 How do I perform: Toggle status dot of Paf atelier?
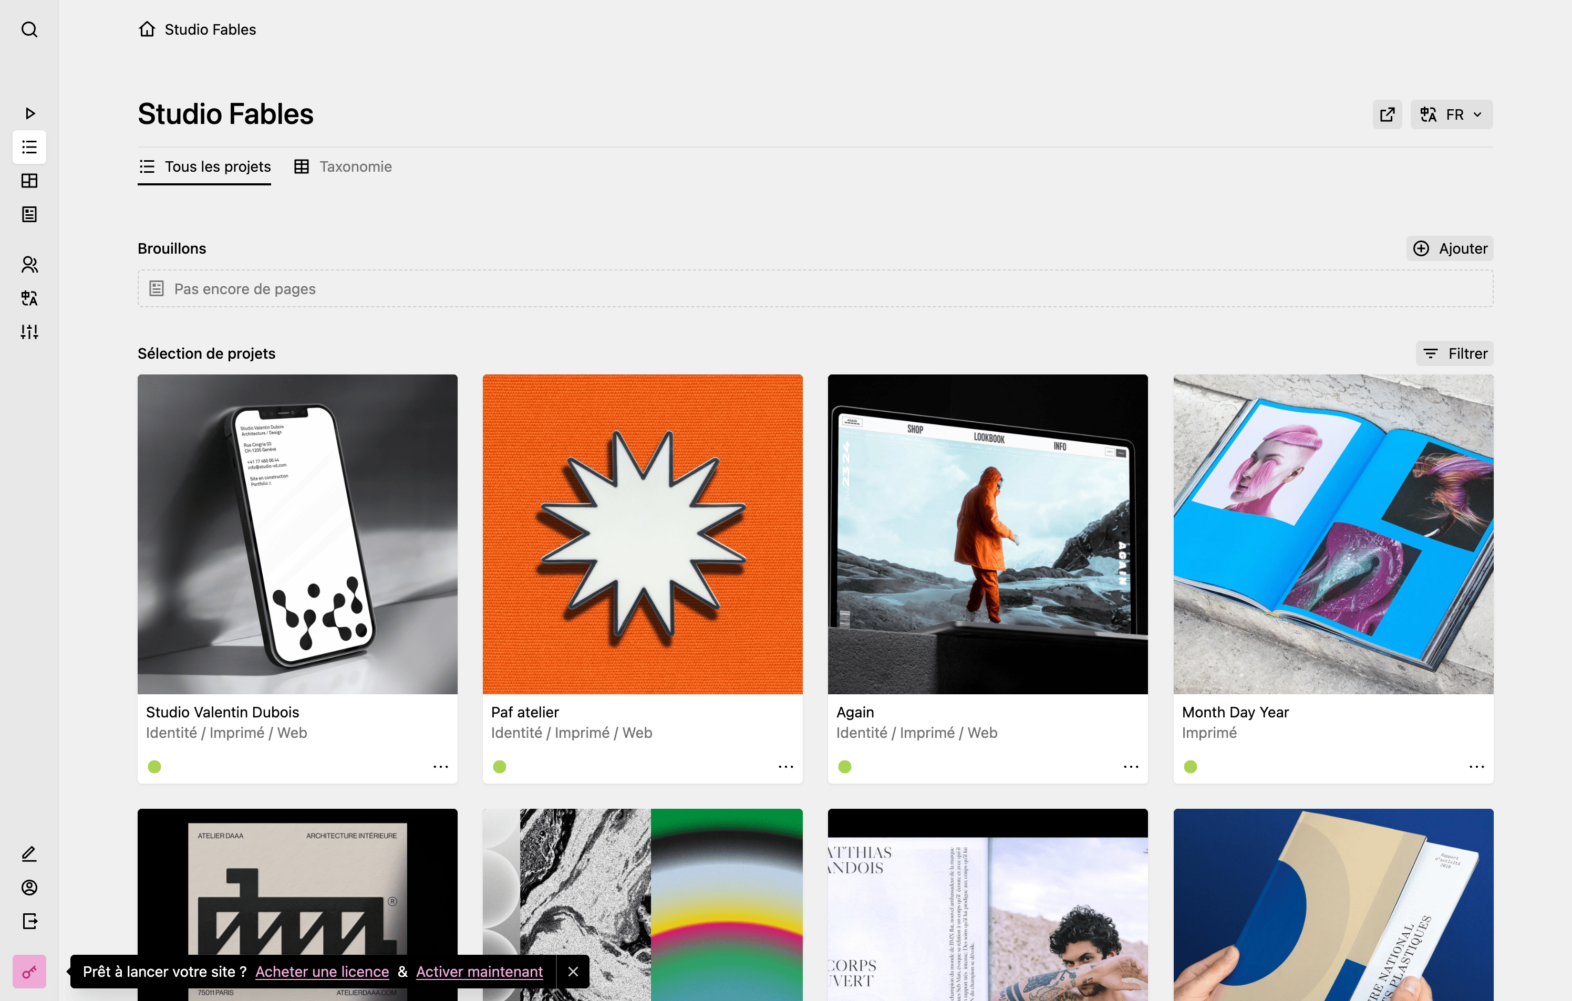tap(500, 767)
